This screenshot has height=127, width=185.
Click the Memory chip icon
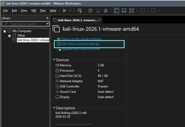click(x=57, y=65)
